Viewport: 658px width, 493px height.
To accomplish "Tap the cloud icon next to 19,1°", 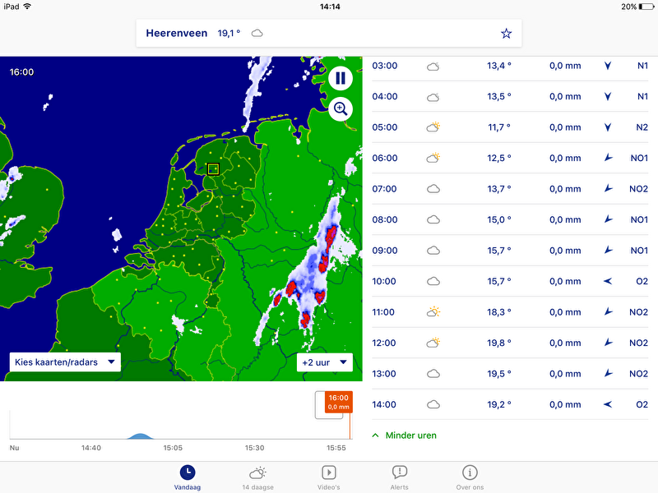I will [x=257, y=34].
